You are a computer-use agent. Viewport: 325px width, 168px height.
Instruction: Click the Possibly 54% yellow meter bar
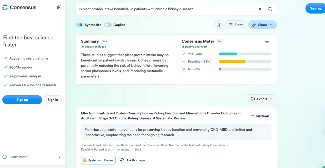(x=245, y=61)
